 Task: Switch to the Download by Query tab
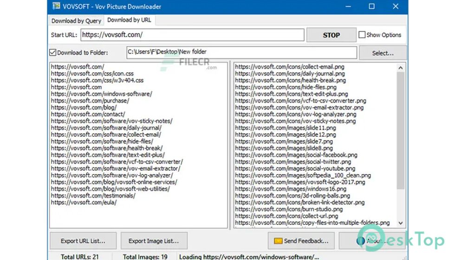coord(76,21)
